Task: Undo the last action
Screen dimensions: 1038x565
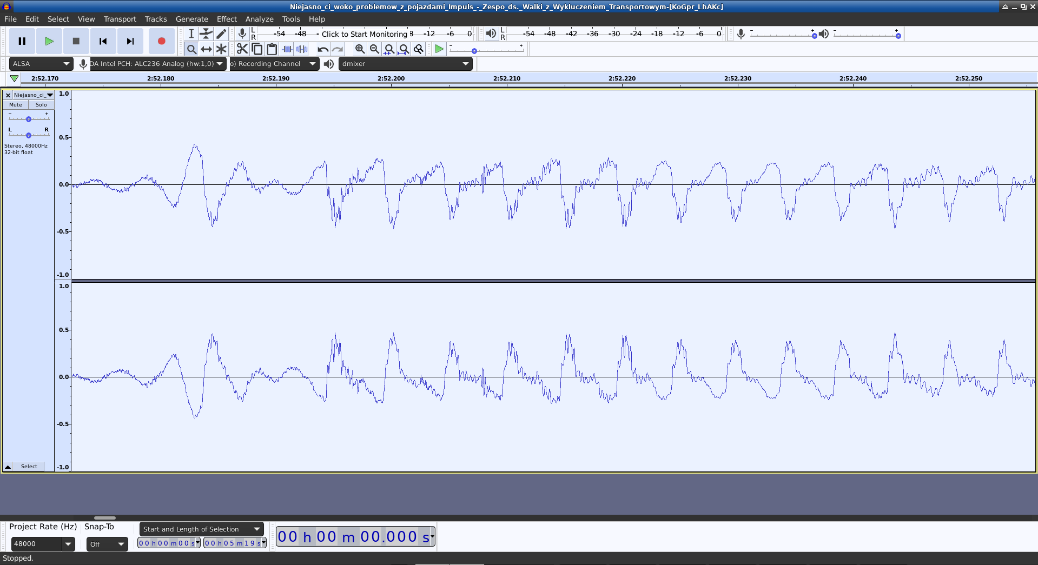Action: click(323, 49)
